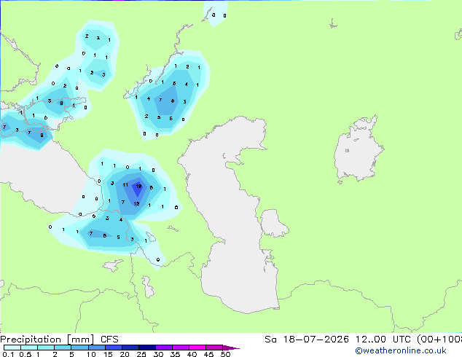Open the weatheronline.co.uk copyright link
This screenshot has width=462, height=357.
tap(401, 350)
